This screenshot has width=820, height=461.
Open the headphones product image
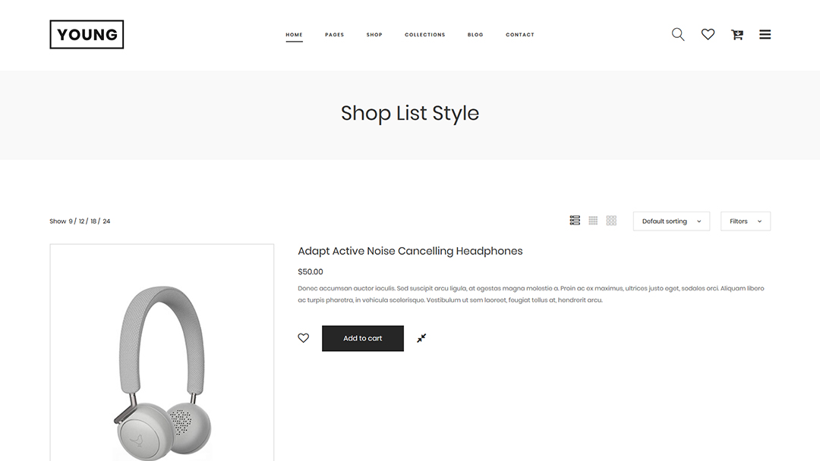(162, 353)
